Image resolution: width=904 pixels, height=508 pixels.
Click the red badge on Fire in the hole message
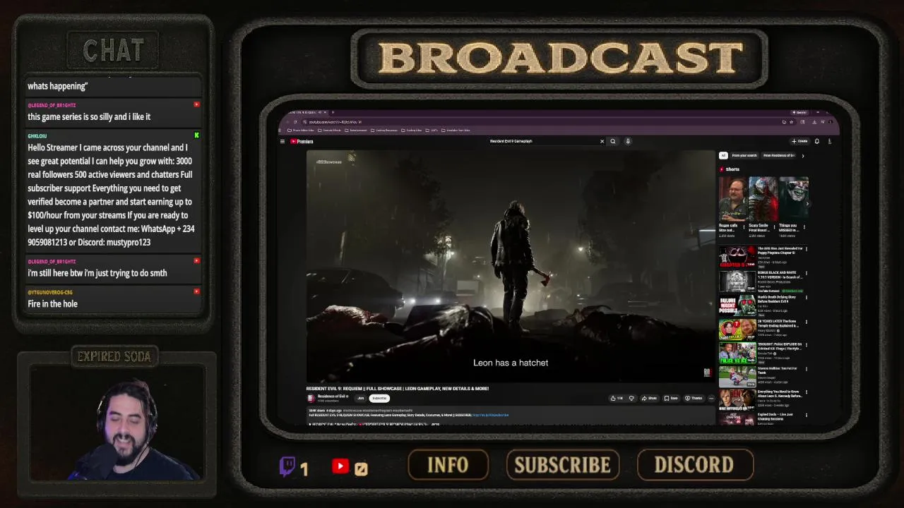[196, 291]
